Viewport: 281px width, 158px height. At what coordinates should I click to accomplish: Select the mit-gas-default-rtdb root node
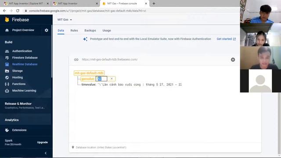click(x=89, y=73)
